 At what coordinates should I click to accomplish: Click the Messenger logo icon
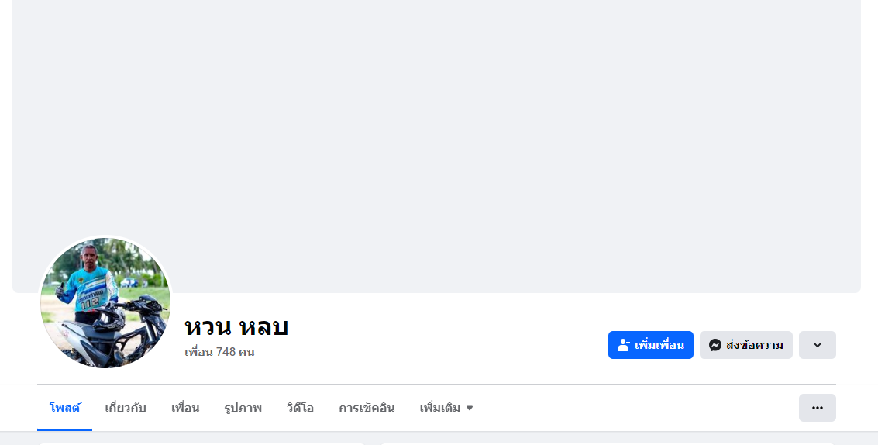pyautogui.click(x=714, y=345)
